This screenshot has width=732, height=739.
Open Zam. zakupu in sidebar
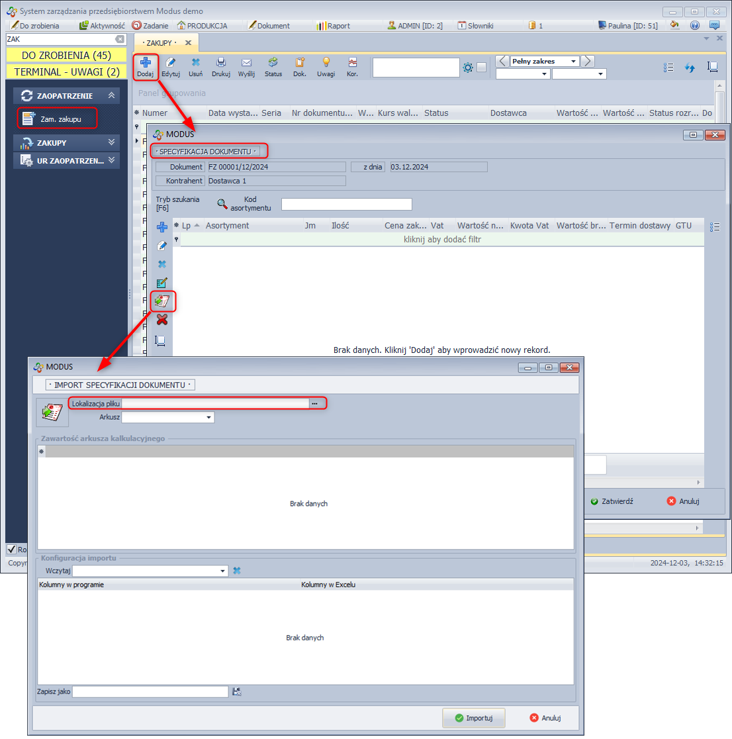[57, 119]
